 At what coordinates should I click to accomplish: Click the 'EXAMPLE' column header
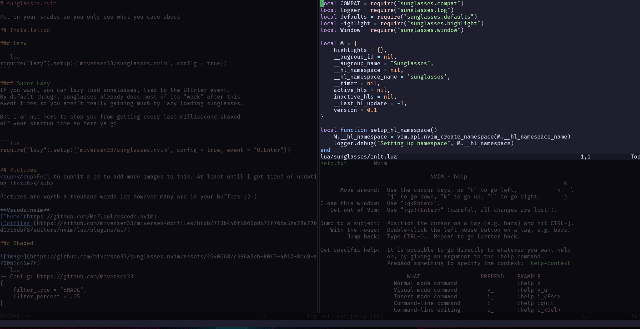529,276
